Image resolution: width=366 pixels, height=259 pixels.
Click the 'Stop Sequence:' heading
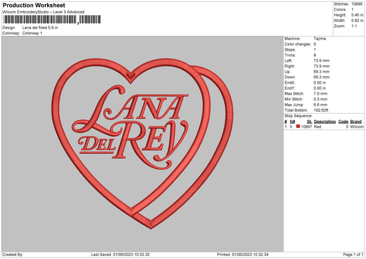click(298, 116)
